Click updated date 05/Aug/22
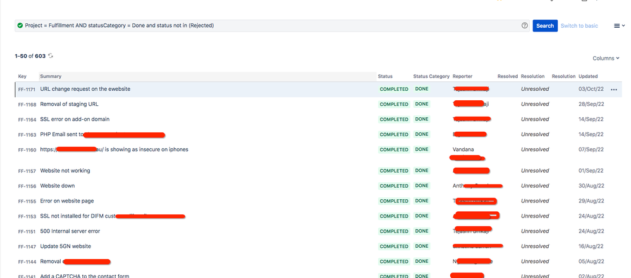 pyautogui.click(x=591, y=261)
